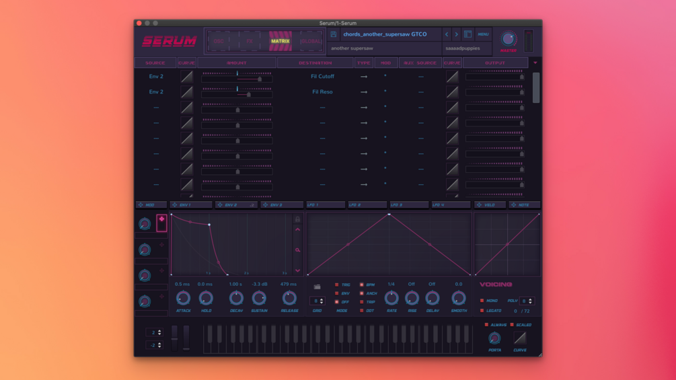The width and height of the screenshot is (676, 380).
Task: Enable LEGATO voicing
Action: click(x=482, y=311)
